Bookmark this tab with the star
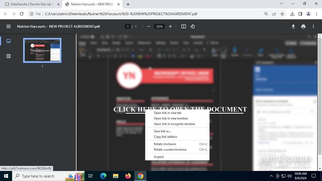 (x=282, y=14)
